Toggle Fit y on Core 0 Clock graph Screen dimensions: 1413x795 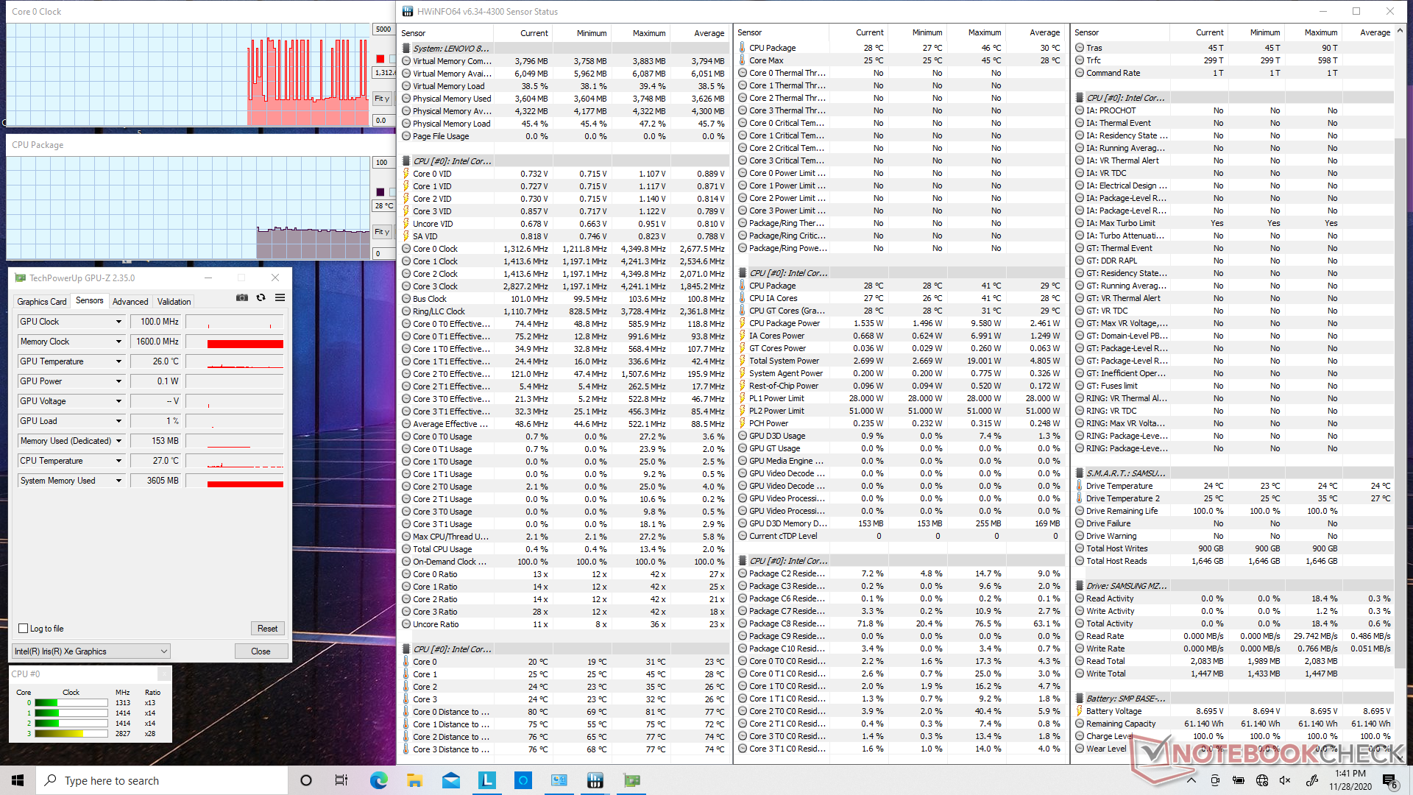(x=382, y=99)
